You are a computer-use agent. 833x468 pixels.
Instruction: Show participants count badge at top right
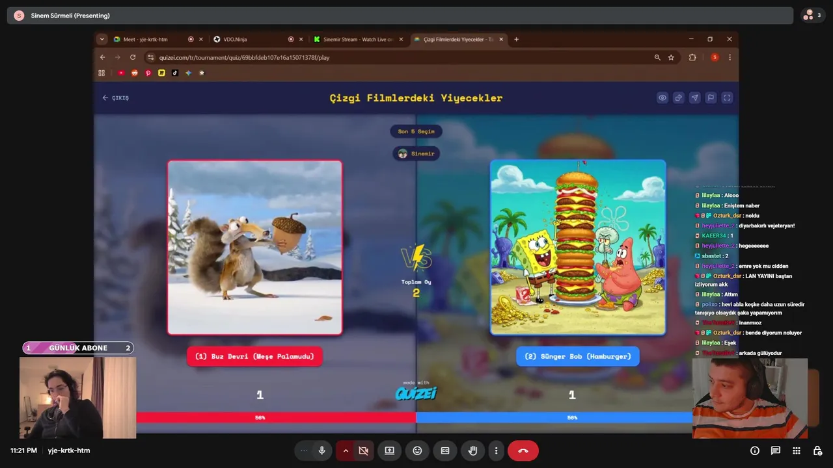(x=813, y=15)
